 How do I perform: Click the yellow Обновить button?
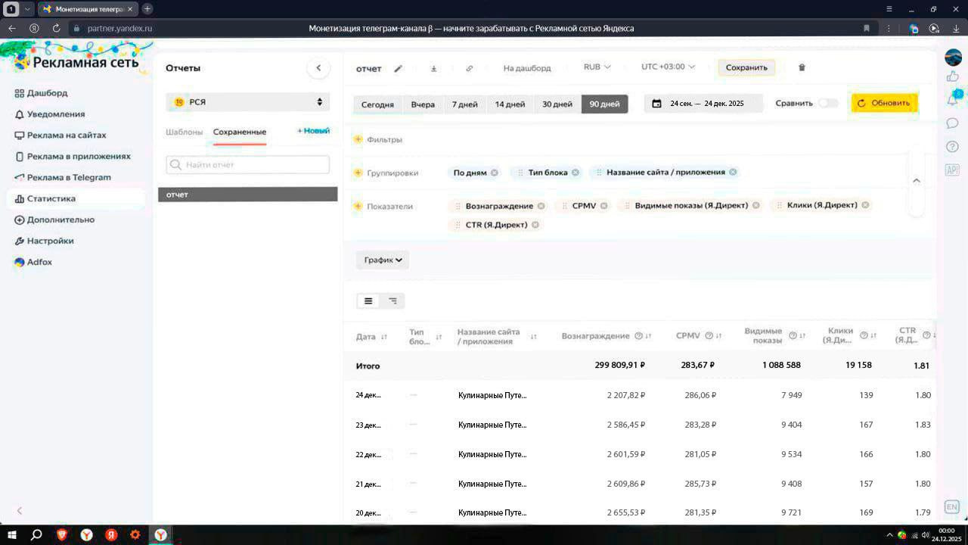point(884,104)
